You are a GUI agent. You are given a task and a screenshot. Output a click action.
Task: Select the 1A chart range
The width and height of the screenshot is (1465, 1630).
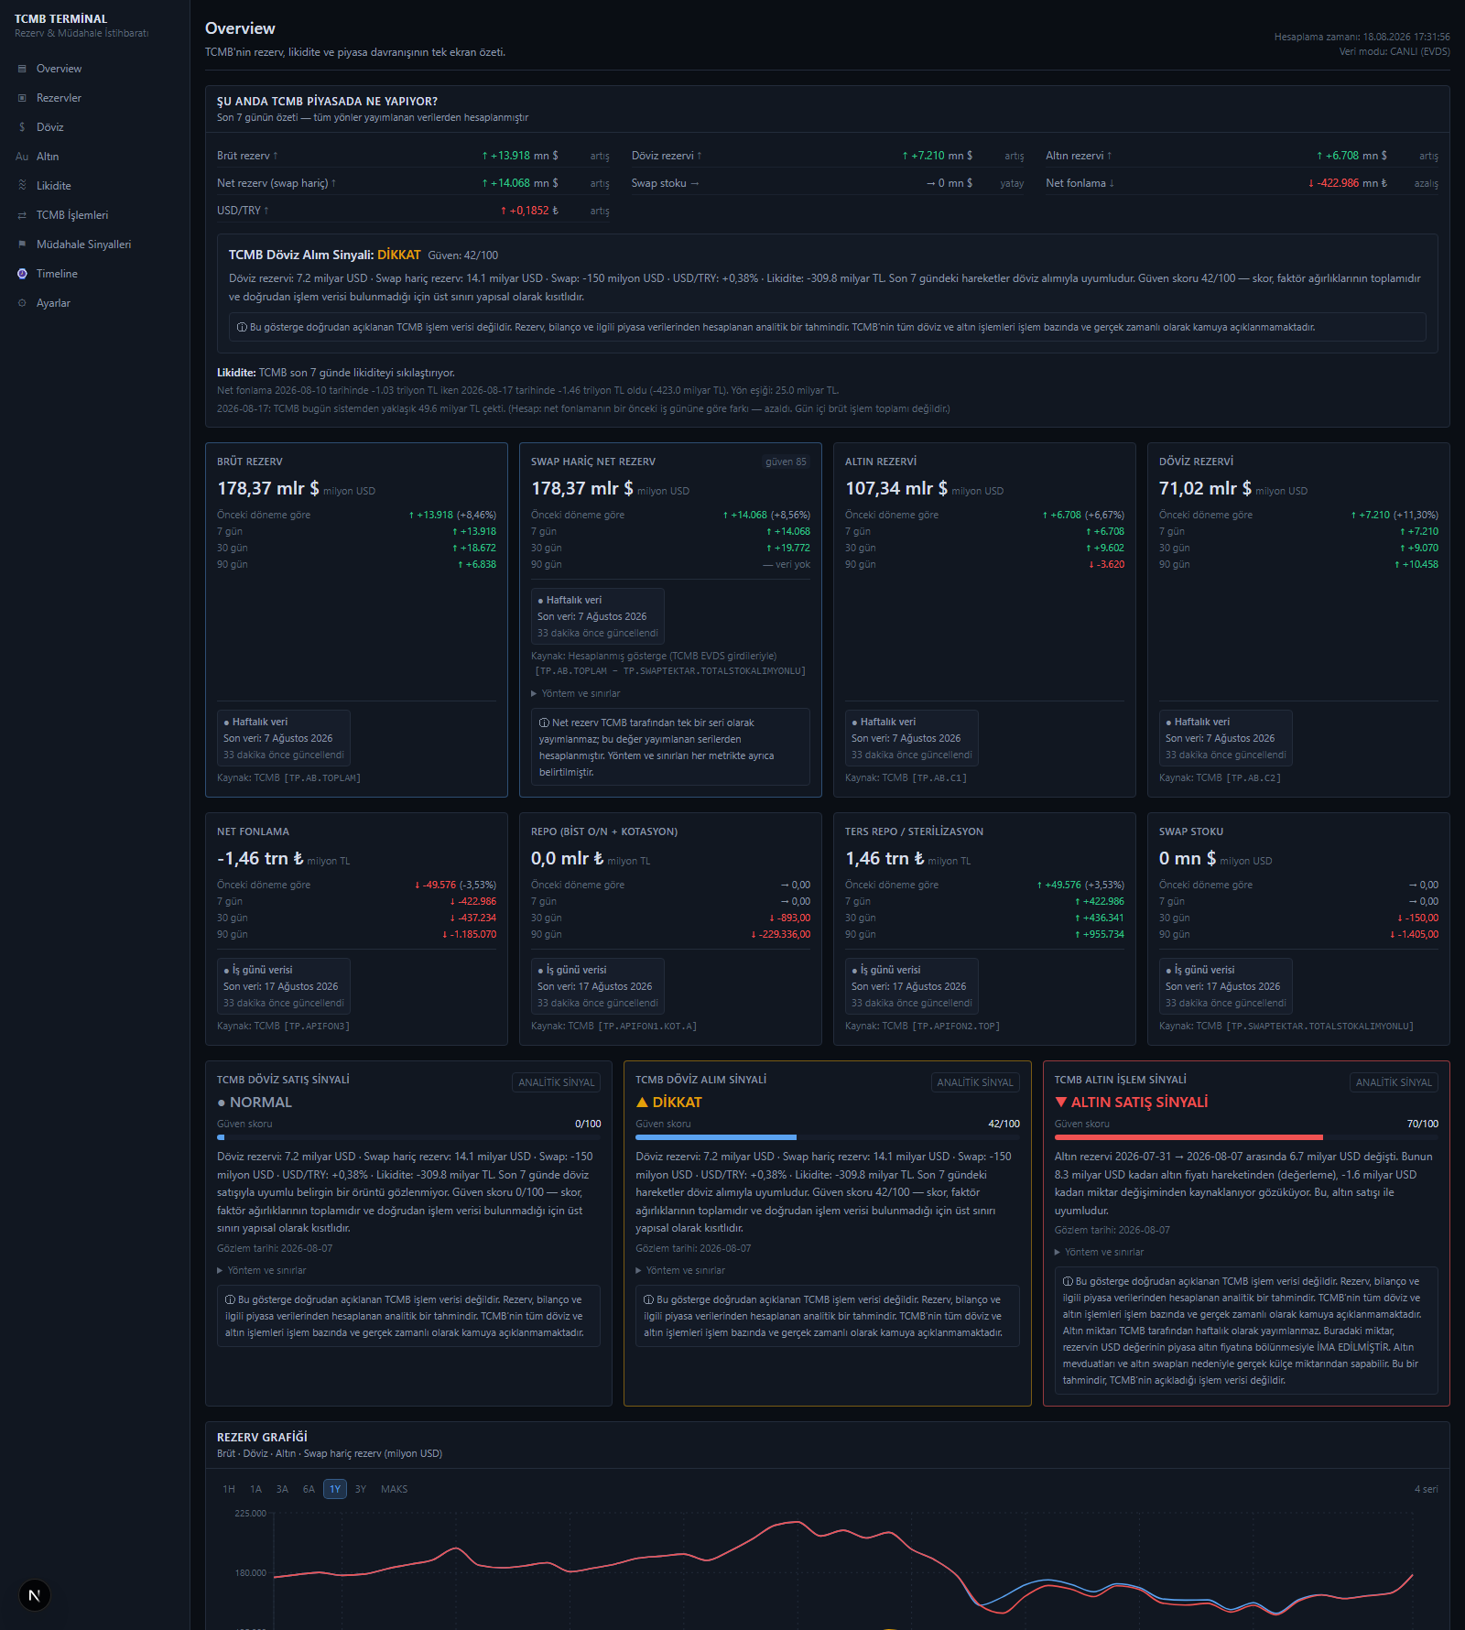coord(255,1489)
